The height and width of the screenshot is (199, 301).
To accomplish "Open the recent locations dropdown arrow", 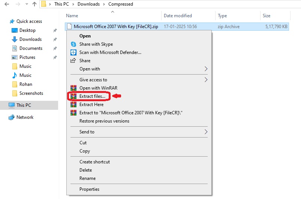I will [x=27, y=4].
